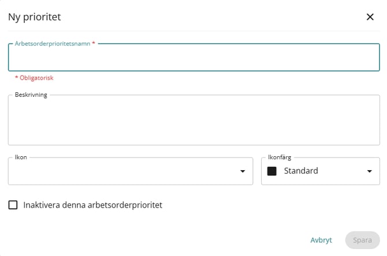The width and height of the screenshot is (387, 256).
Task: Click the Ikon field label
Action: point(21,157)
